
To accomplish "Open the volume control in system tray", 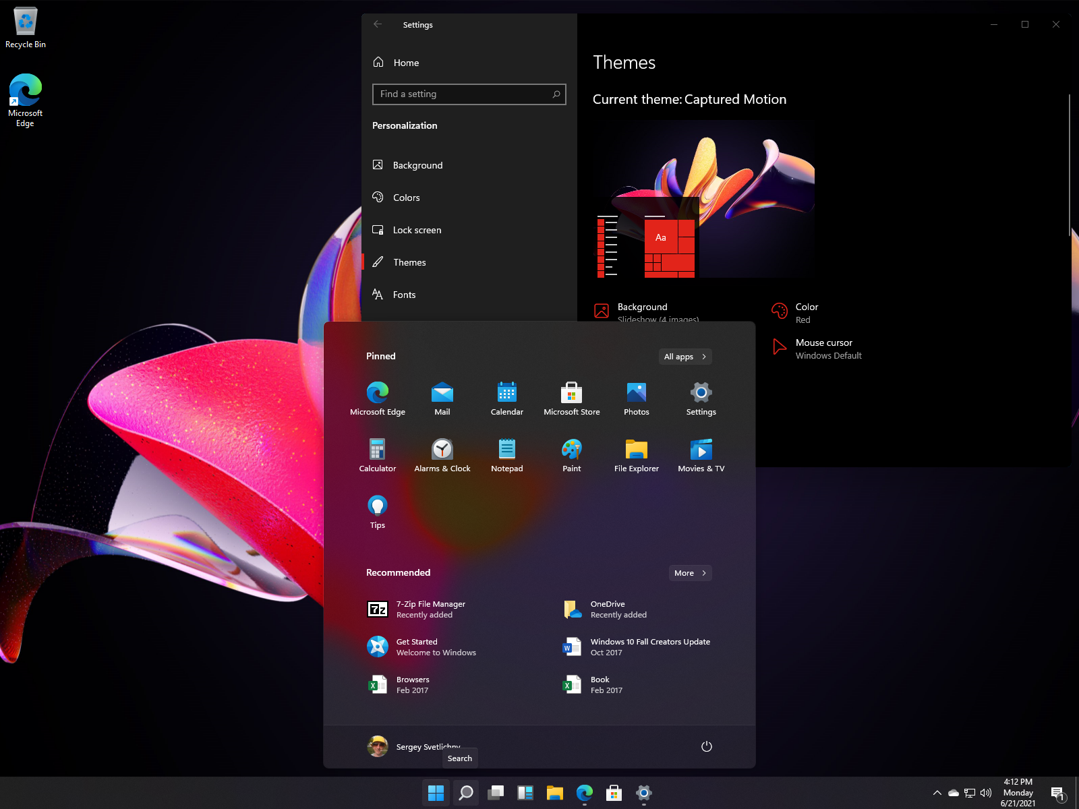I will click(x=986, y=793).
